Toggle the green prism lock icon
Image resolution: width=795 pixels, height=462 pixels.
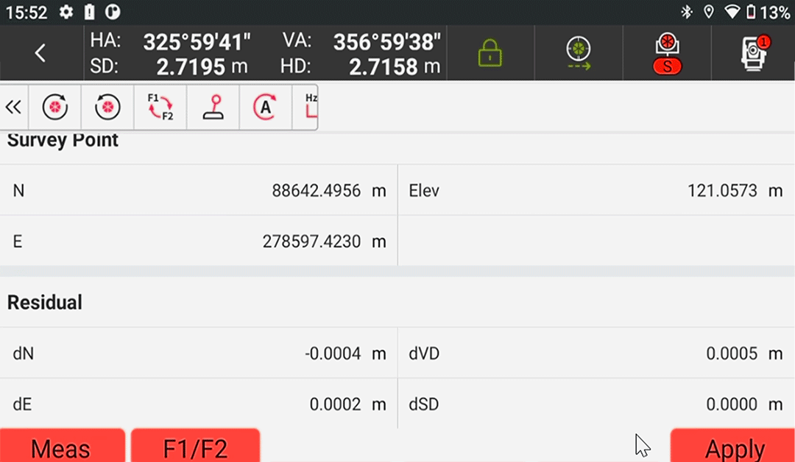(490, 53)
